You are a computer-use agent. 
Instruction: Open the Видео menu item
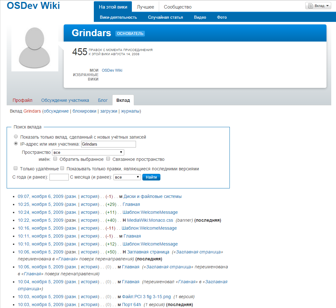(x=200, y=17)
